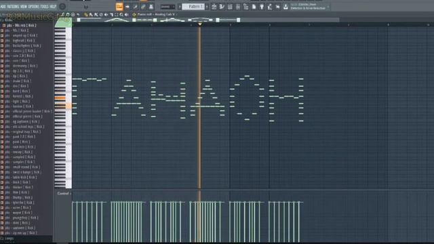The width and height of the screenshot is (434, 244).
Task: Toggle the Channel rack window button
Action: (x=230, y=7)
